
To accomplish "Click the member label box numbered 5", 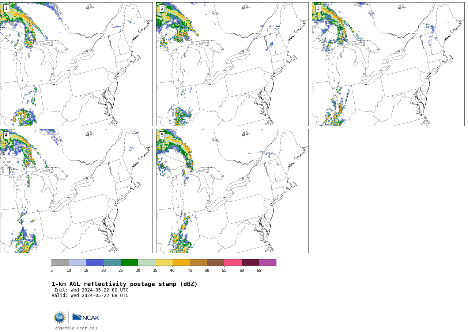I will (162, 135).
